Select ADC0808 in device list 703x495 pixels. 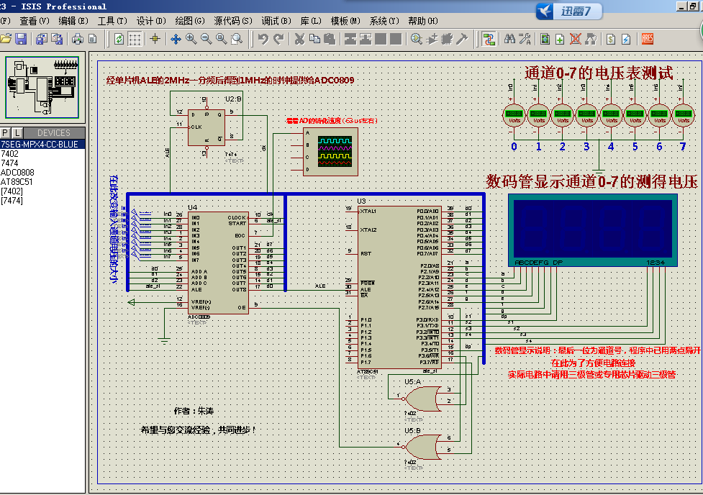coord(42,173)
